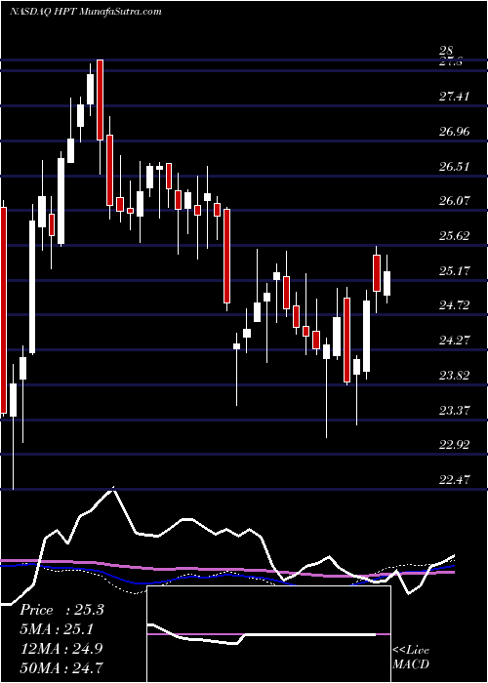This screenshot has width=488, height=683.
Task: Select the 22.92 price axis label
Action: coord(454,445)
